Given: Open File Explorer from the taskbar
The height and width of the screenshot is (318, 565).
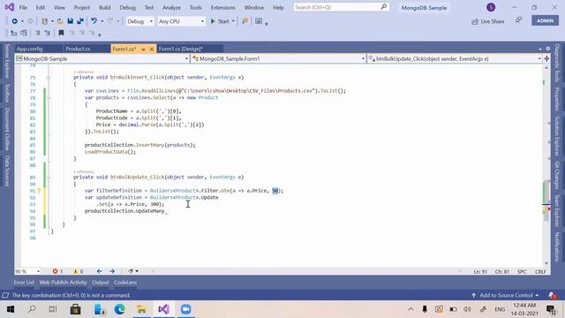Looking at the screenshot, I should 141,309.
